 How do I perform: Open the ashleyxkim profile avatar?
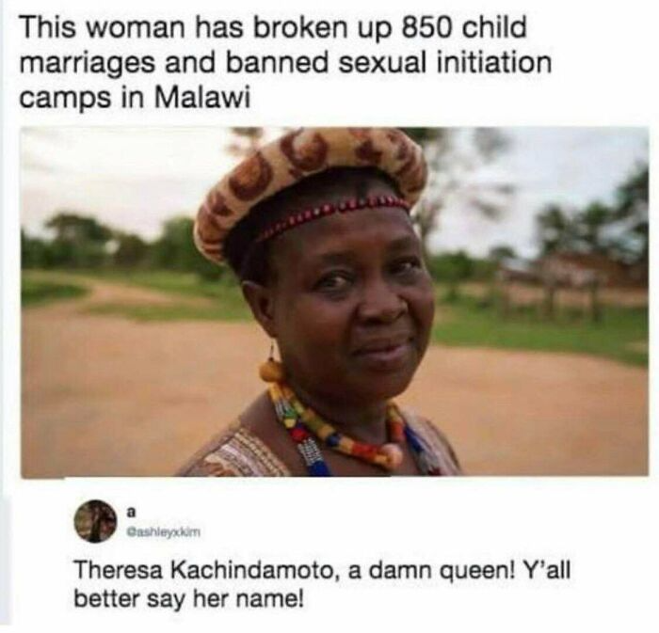[x=95, y=521]
